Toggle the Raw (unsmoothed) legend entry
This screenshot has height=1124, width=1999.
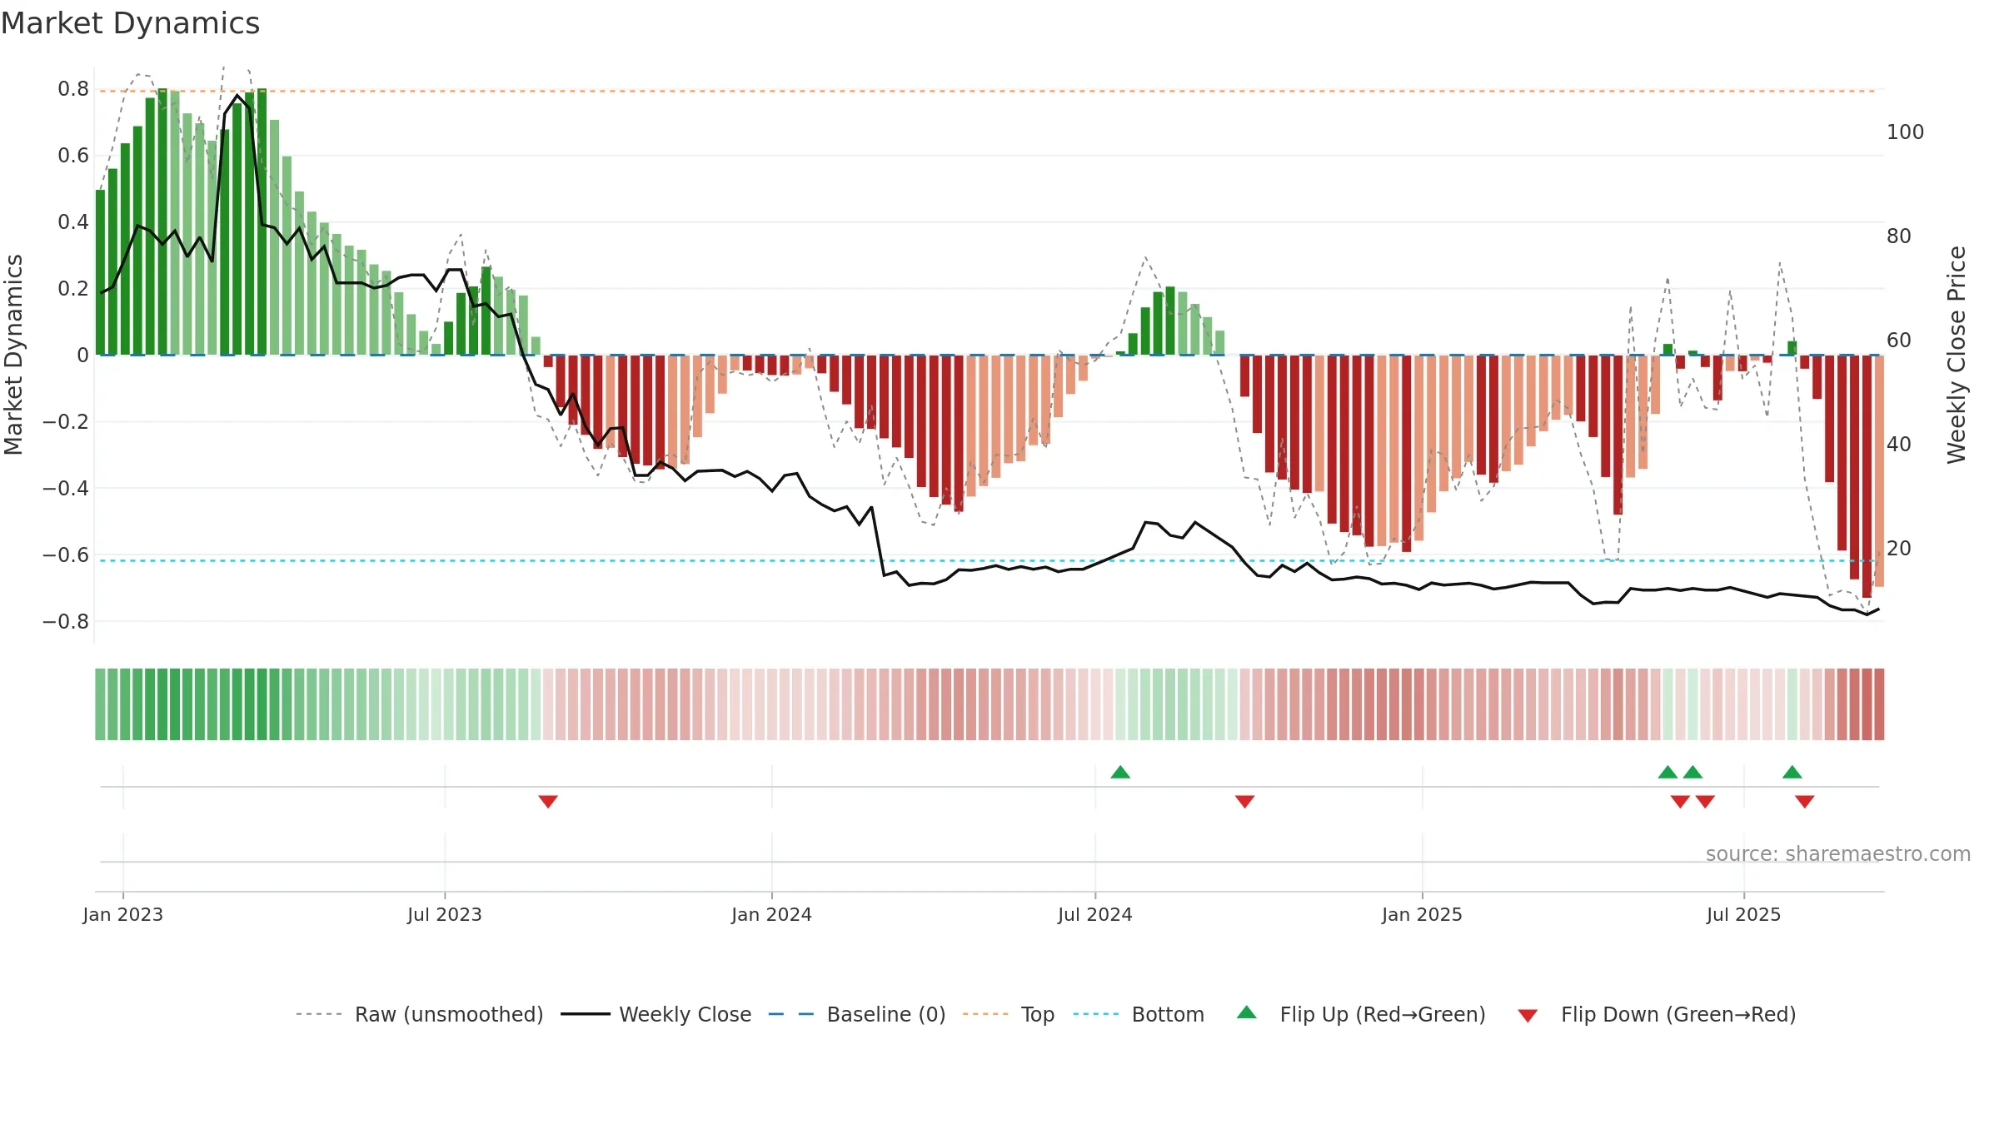click(x=420, y=1014)
